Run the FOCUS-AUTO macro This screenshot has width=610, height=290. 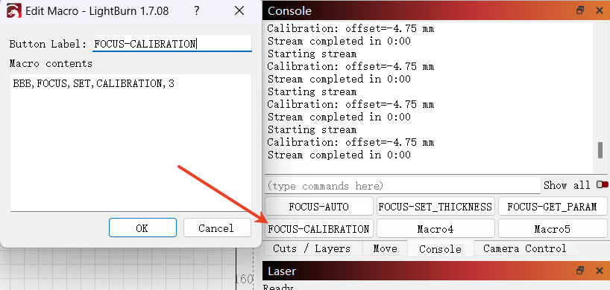[319, 206]
